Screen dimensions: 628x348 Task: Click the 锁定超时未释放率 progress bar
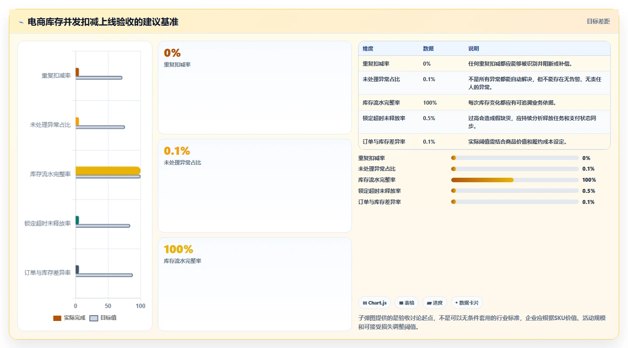[x=515, y=191]
